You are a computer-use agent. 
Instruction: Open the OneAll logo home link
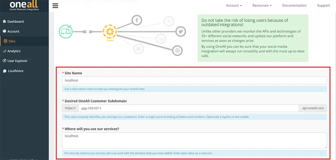(x=24, y=6)
